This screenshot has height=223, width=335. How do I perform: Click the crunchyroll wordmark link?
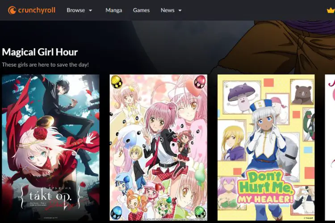[x=37, y=10]
